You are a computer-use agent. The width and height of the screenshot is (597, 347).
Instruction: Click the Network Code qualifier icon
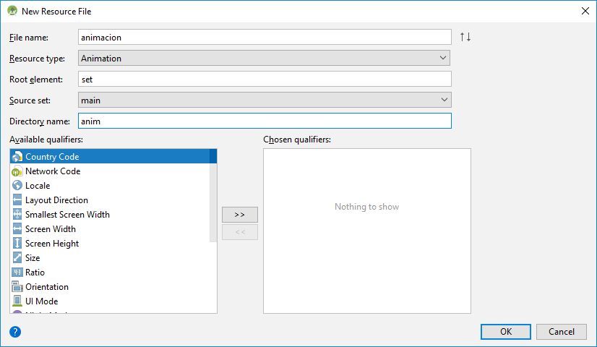coord(17,171)
